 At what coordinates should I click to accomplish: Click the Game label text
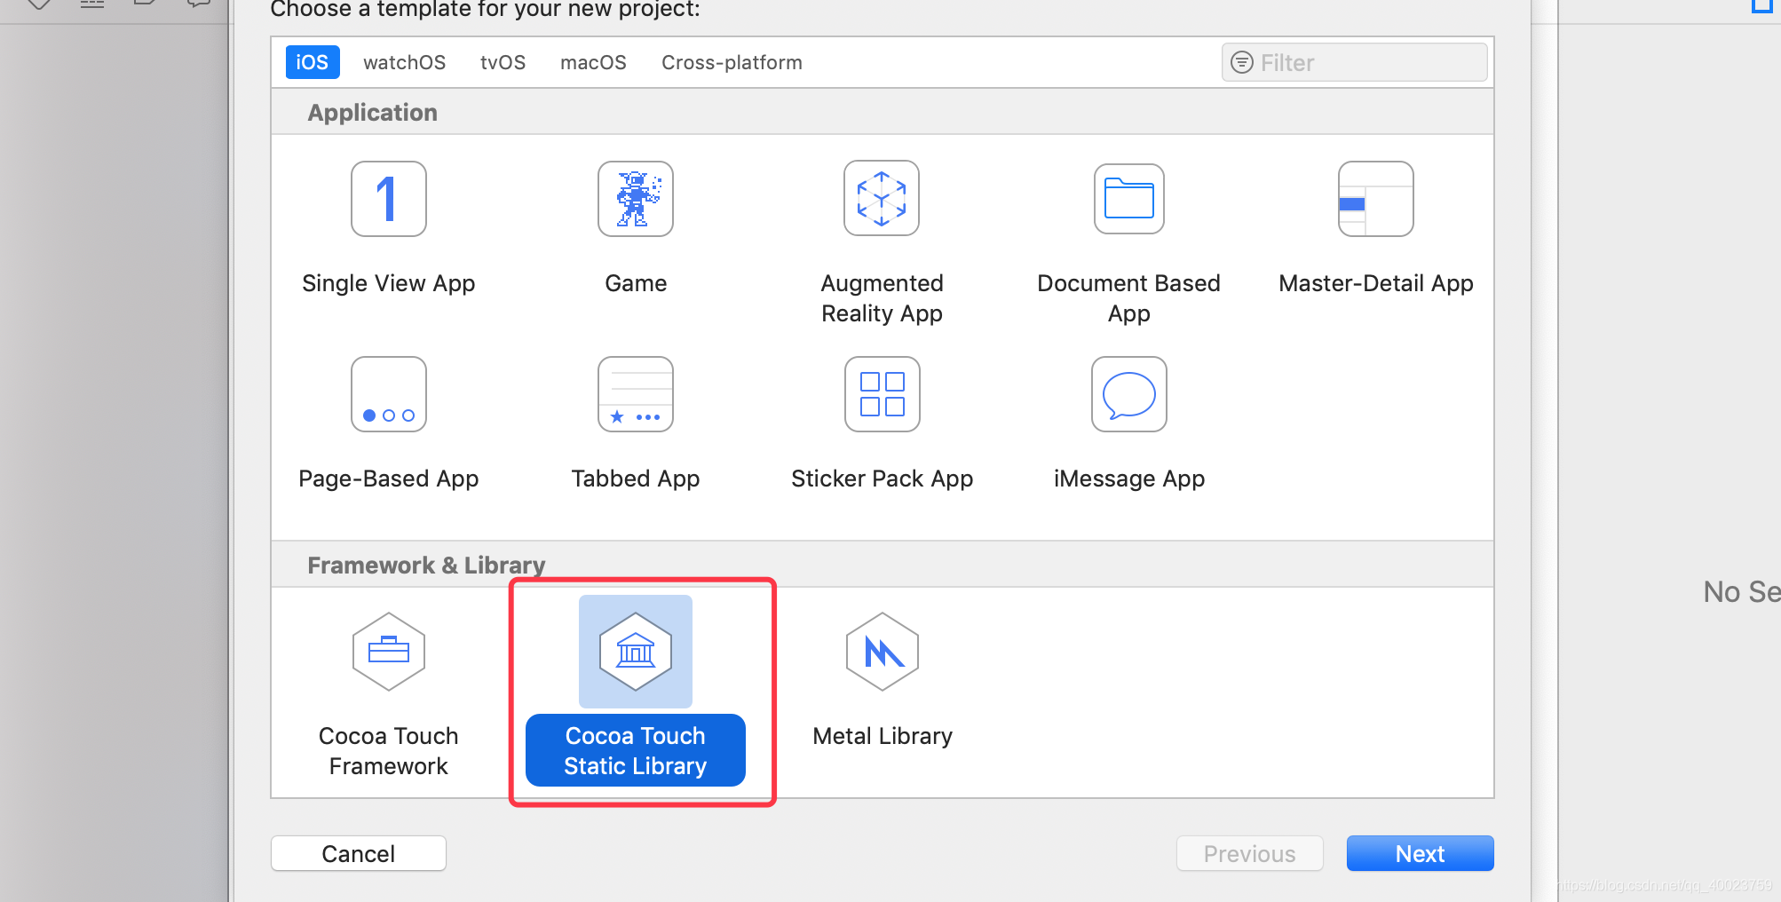click(x=636, y=283)
